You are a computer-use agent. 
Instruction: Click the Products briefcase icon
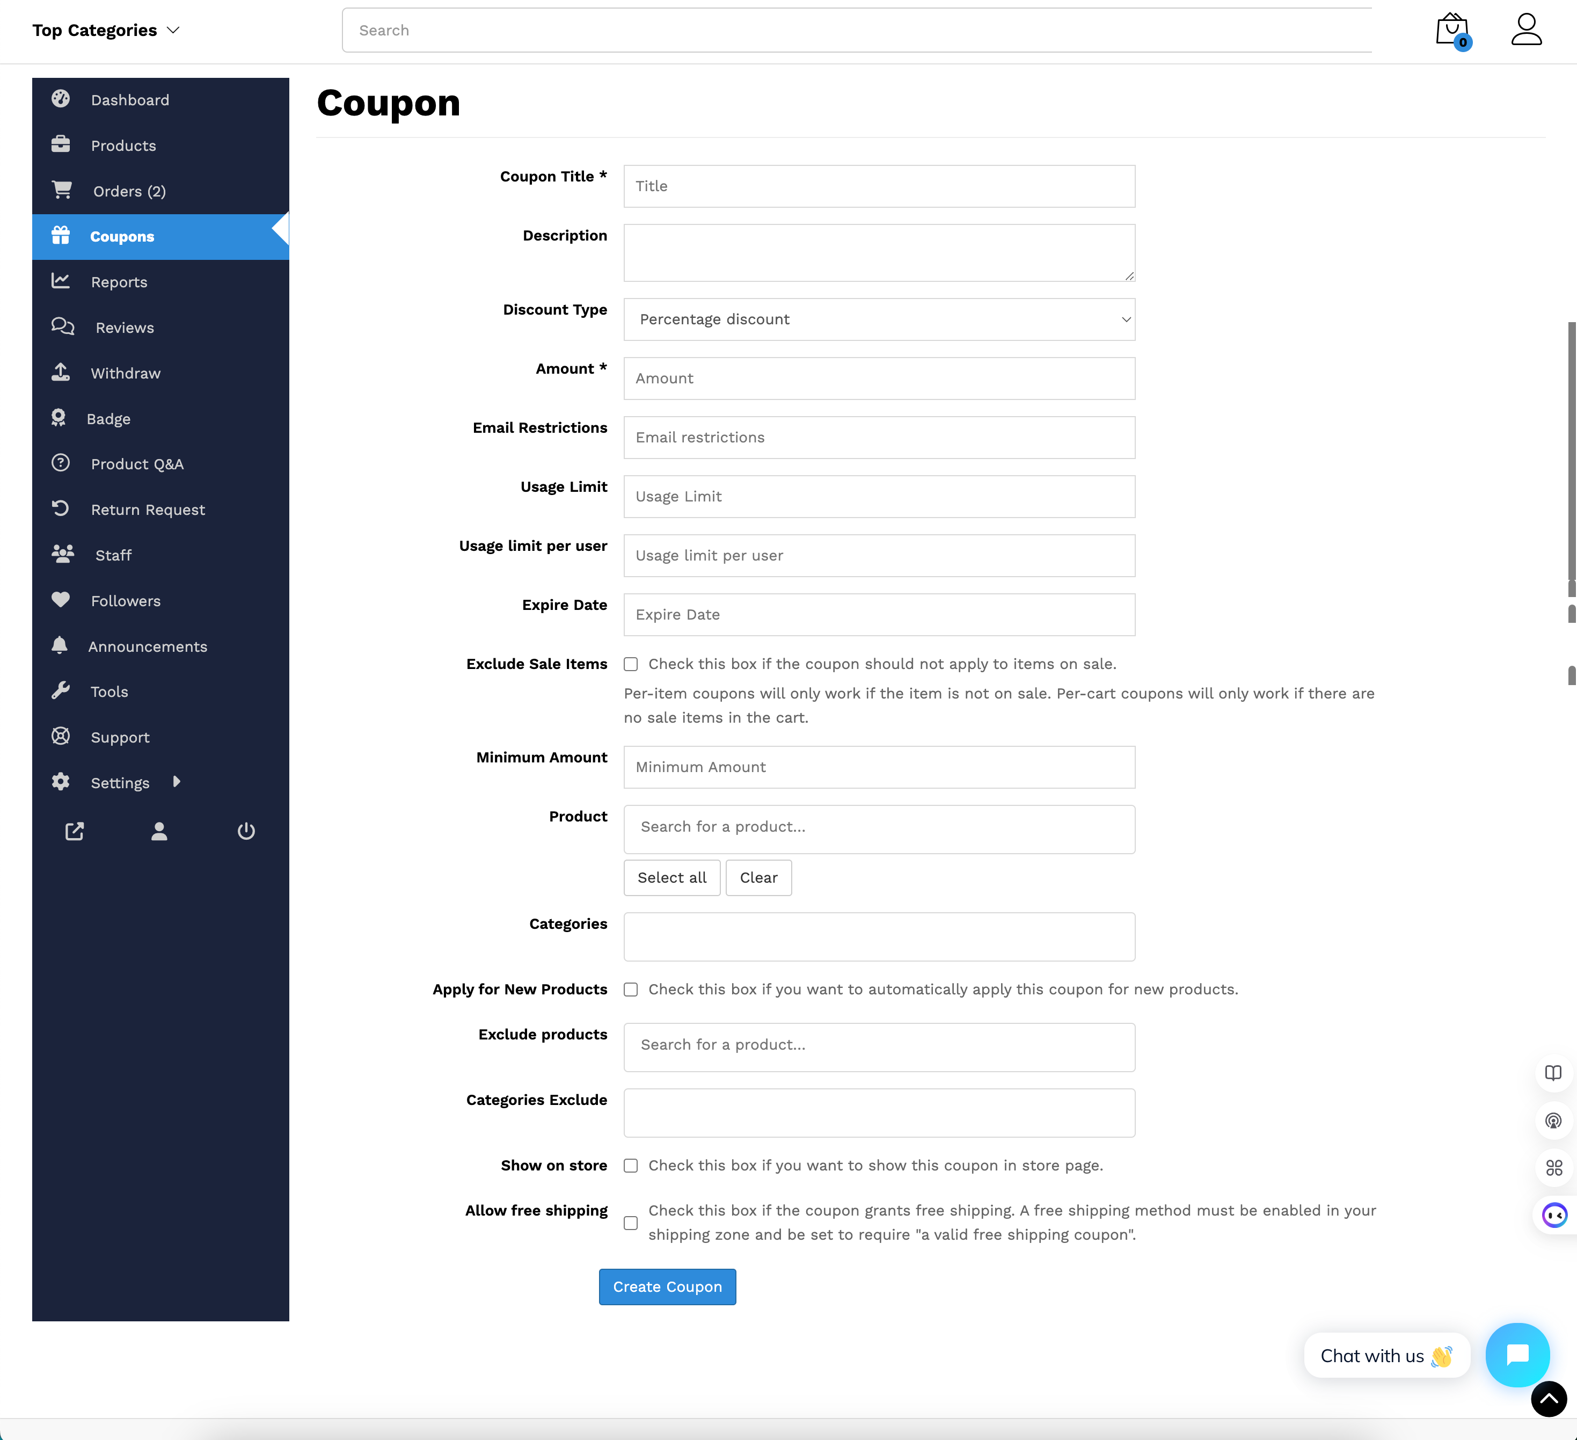tap(60, 144)
